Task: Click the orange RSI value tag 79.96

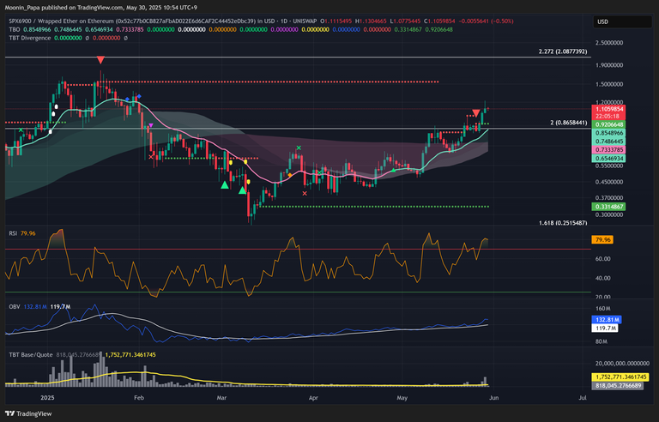Action: click(x=602, y=240)
